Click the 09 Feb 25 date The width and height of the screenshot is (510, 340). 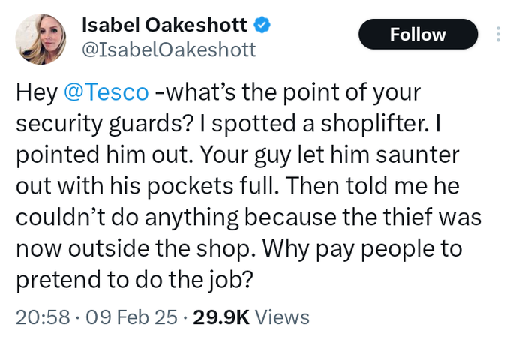131,317
